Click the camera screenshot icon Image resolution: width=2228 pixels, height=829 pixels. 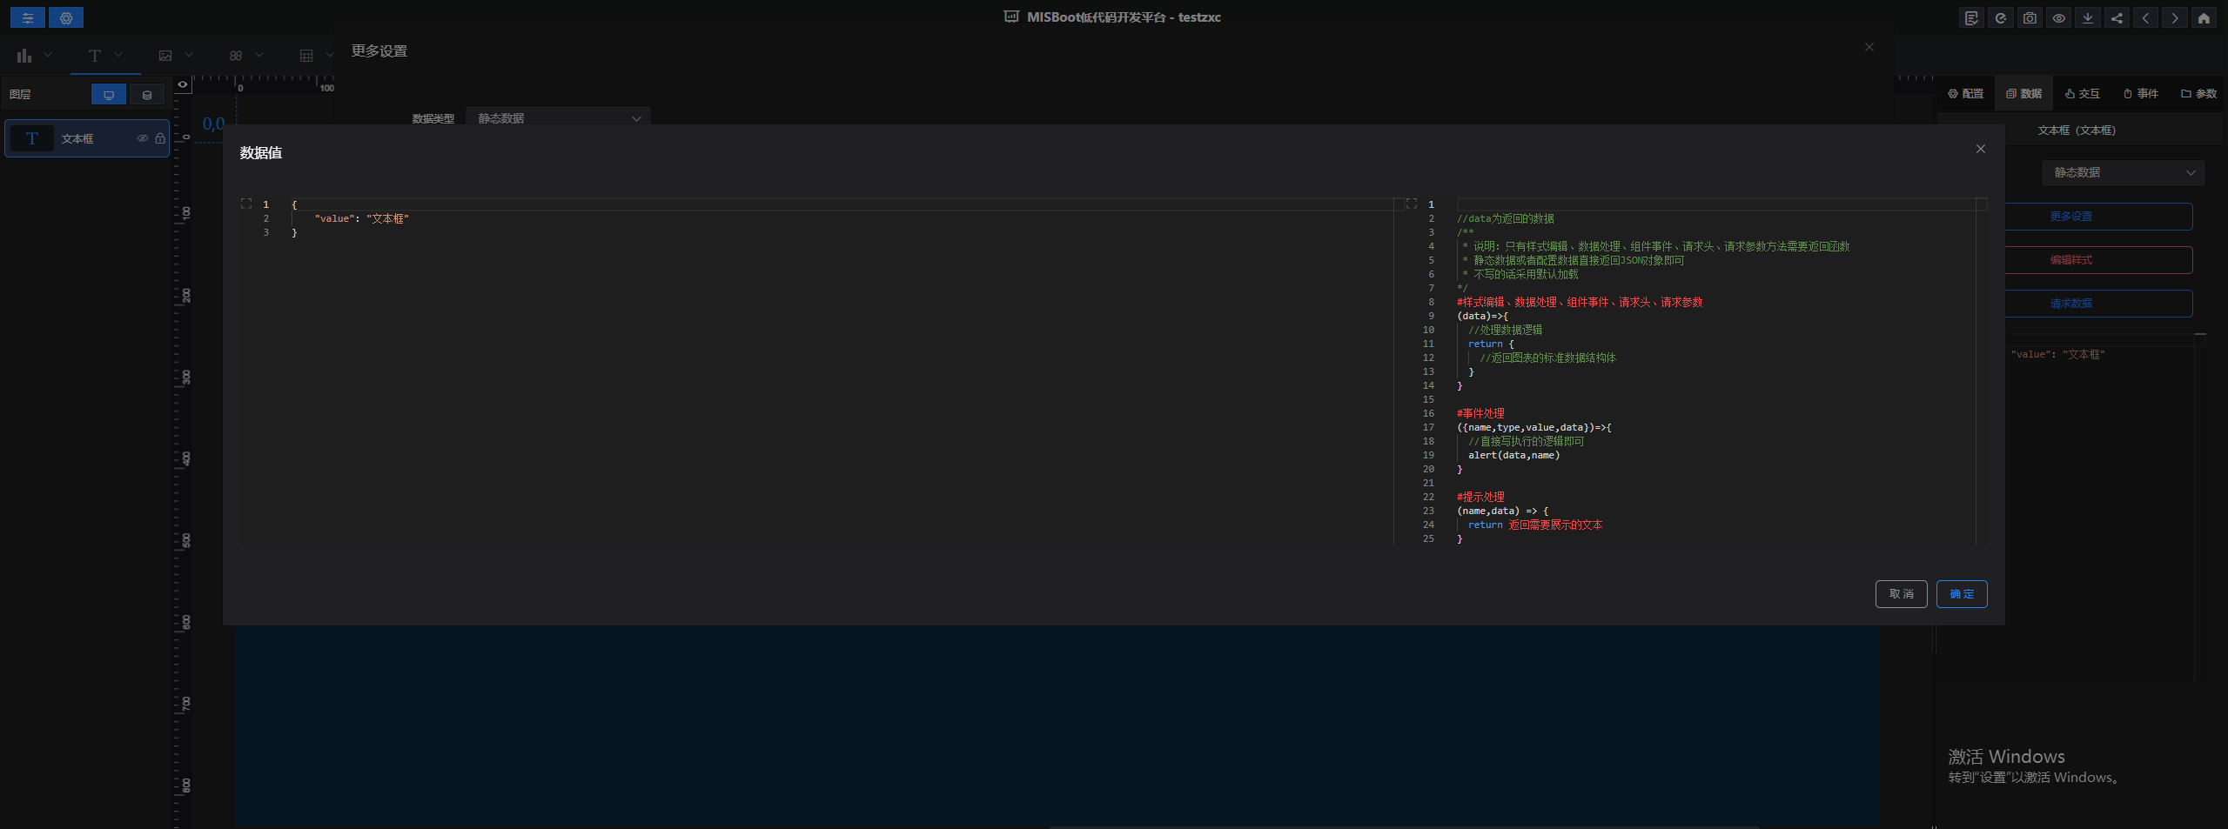click(x=2030, y=18)
